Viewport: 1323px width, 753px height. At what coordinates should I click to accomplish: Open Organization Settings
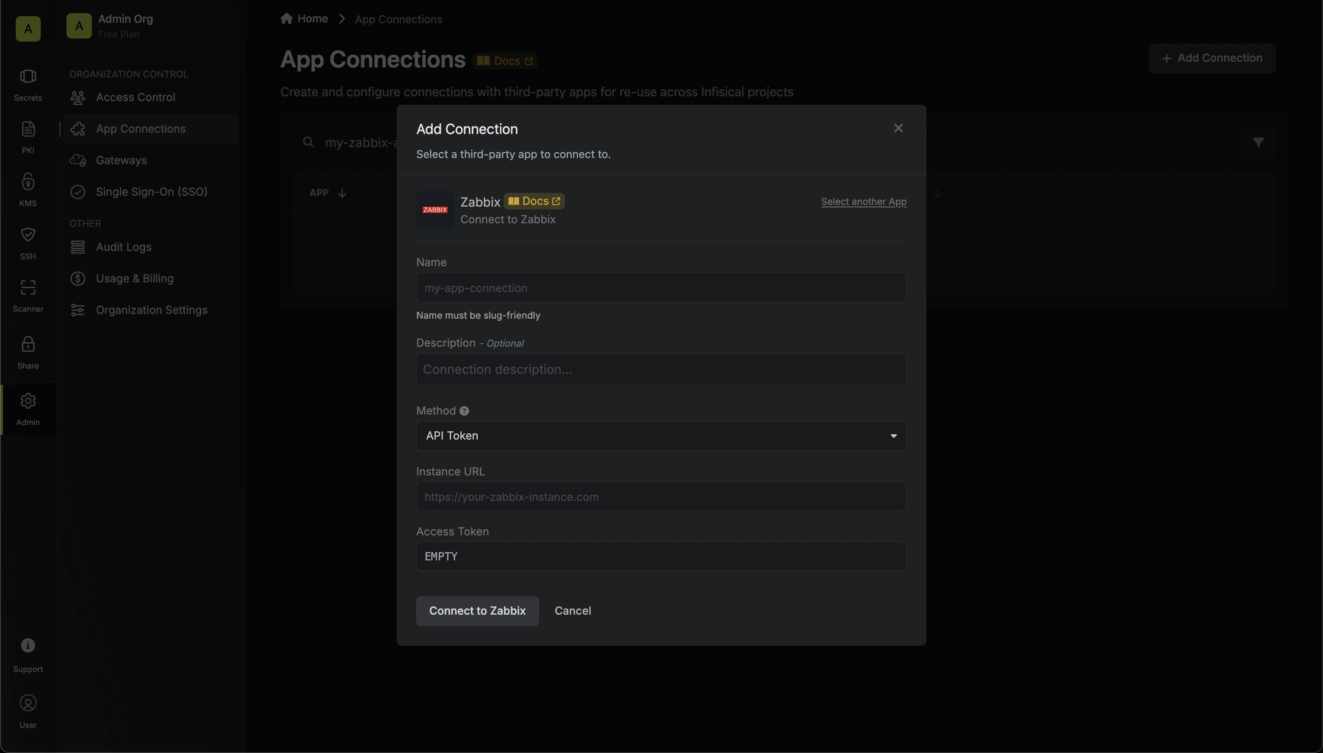150,310
